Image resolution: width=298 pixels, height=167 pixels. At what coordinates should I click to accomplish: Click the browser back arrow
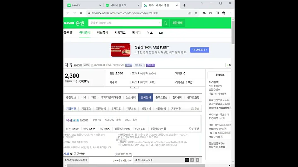pyautogui.click(x=68, y=13)
